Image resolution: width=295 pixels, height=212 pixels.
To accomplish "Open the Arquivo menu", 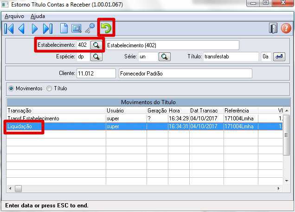I will 14,16.
